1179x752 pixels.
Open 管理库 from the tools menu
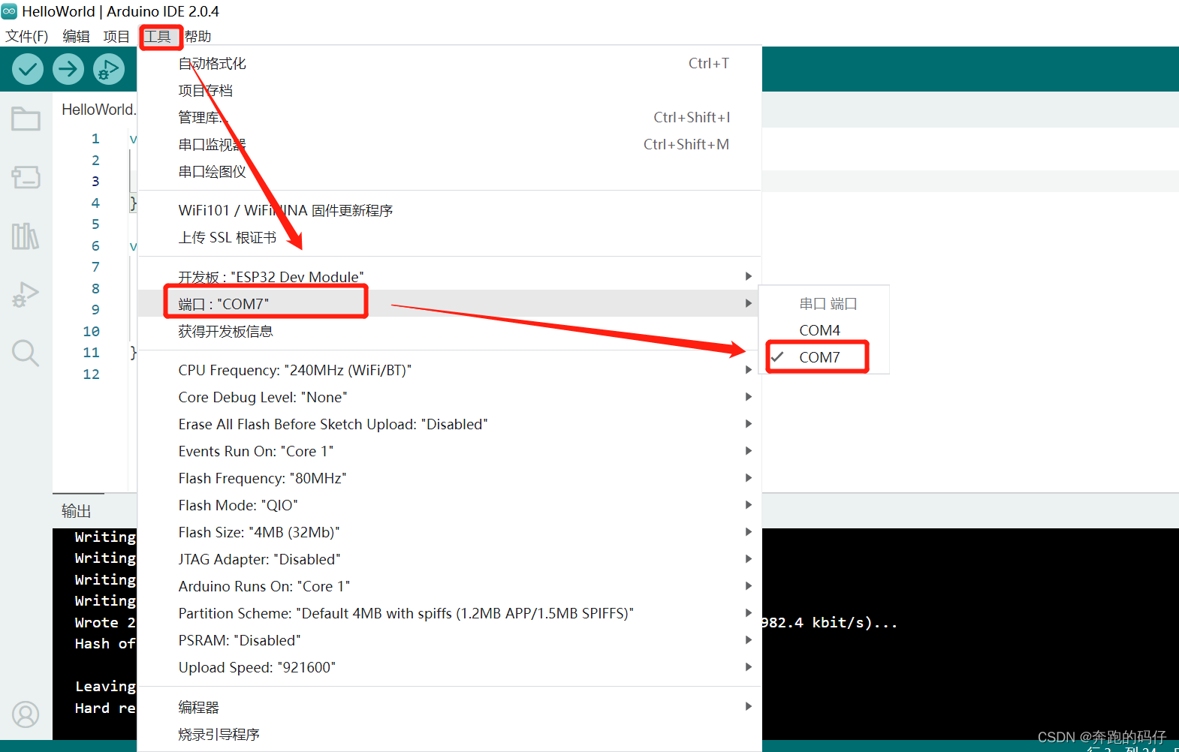pyautogui.click(x=449, y=118)
